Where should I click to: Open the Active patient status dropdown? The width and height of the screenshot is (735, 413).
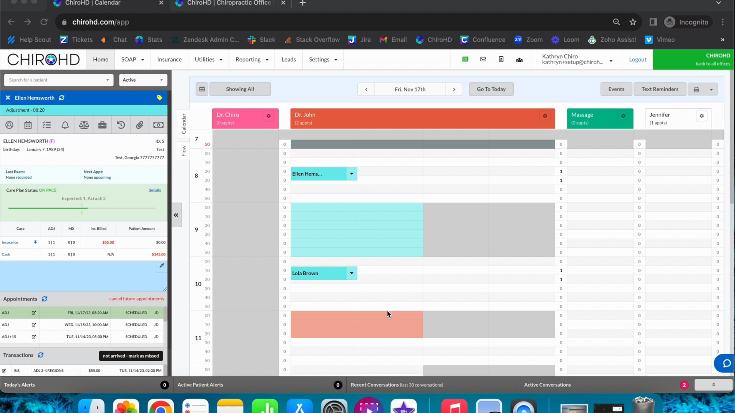coord(143,80)
